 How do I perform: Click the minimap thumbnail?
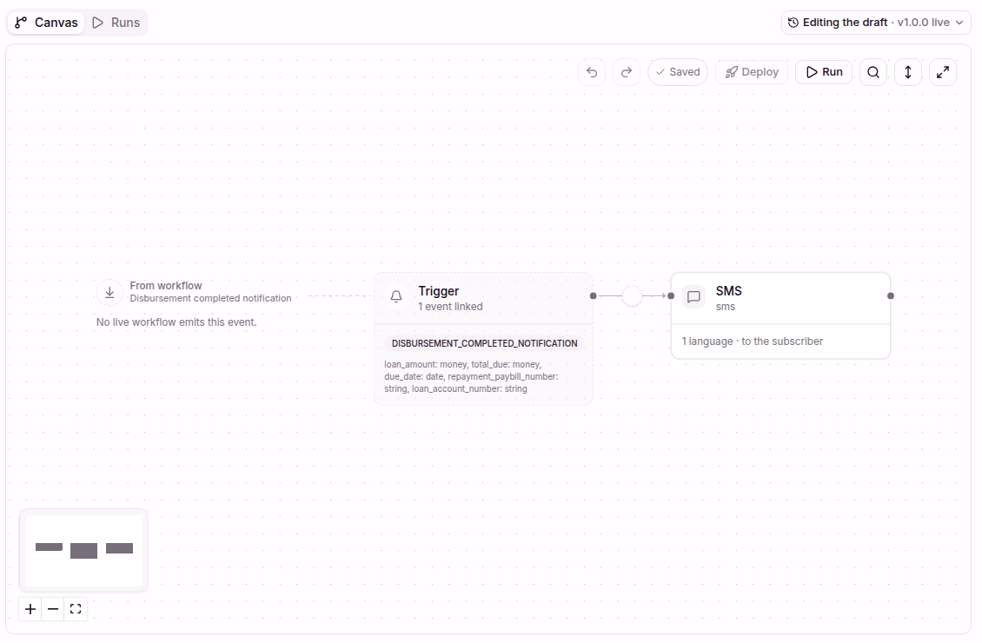pyautogui.click(x=84, y=550)
